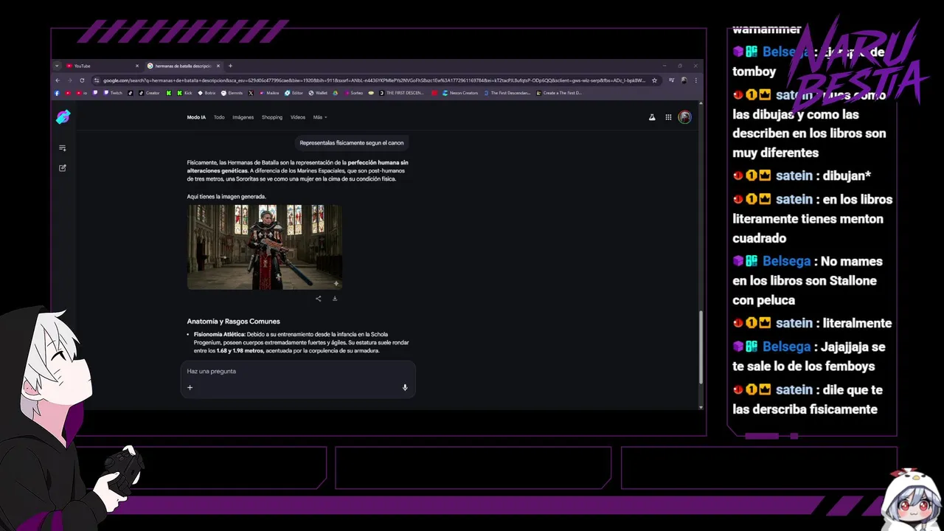Open the X bookmark icon
This screenshot has width=944, height=531.
[251, 93]
